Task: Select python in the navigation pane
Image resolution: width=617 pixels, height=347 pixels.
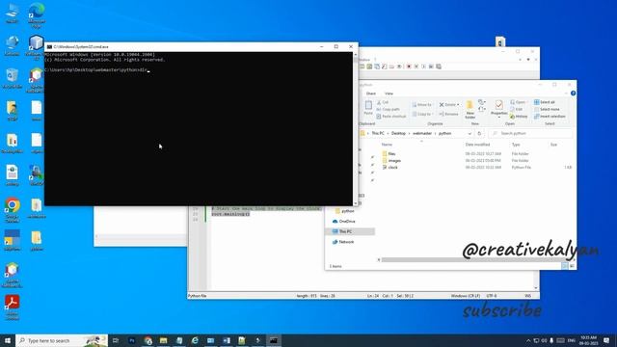Action: point(347,211)
